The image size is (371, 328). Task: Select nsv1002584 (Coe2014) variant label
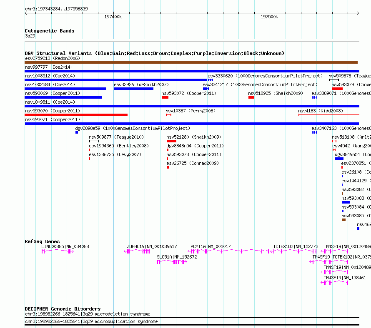tap(50, 84)
